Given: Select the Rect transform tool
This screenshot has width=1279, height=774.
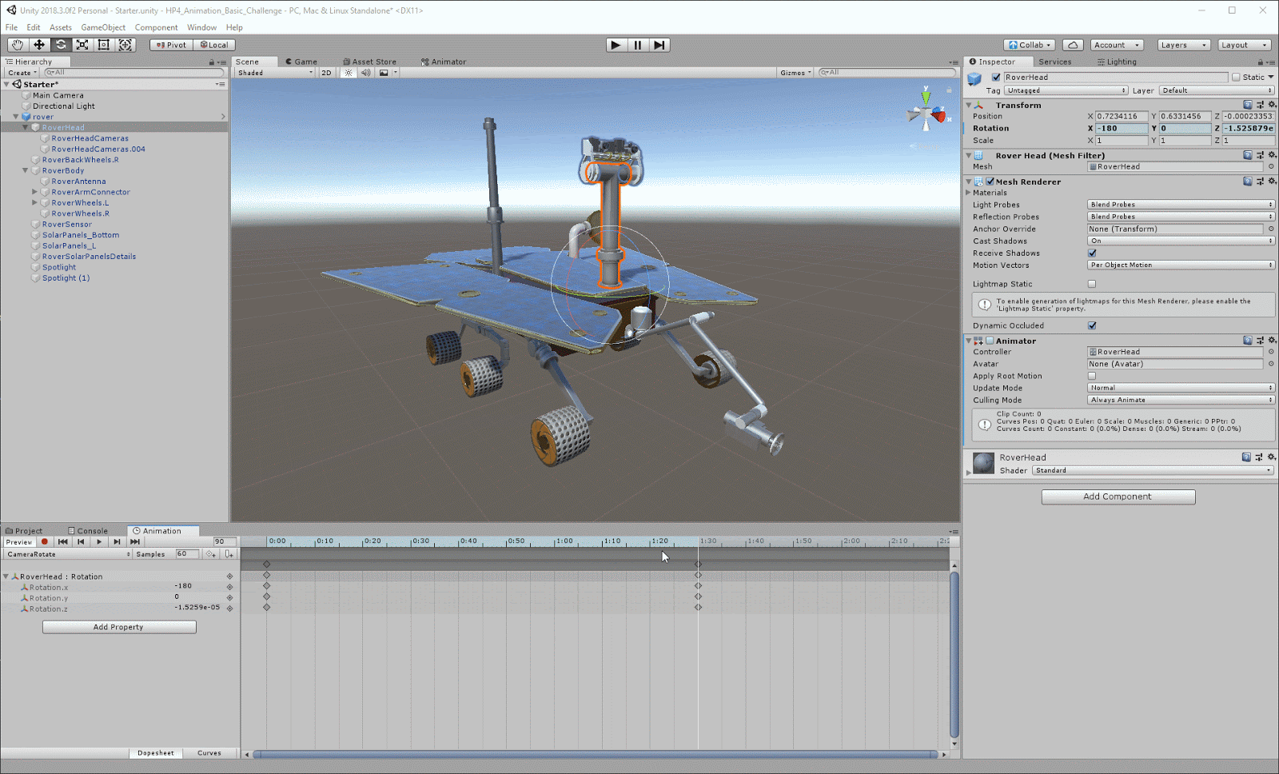Looking at the screenshot, I should [103, 45].
